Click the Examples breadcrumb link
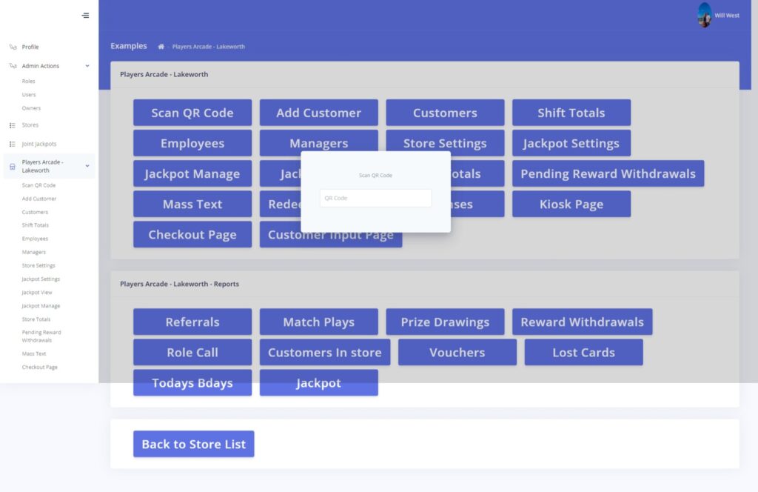This screenshot has width=758, height=492. [x=128, y=46]
